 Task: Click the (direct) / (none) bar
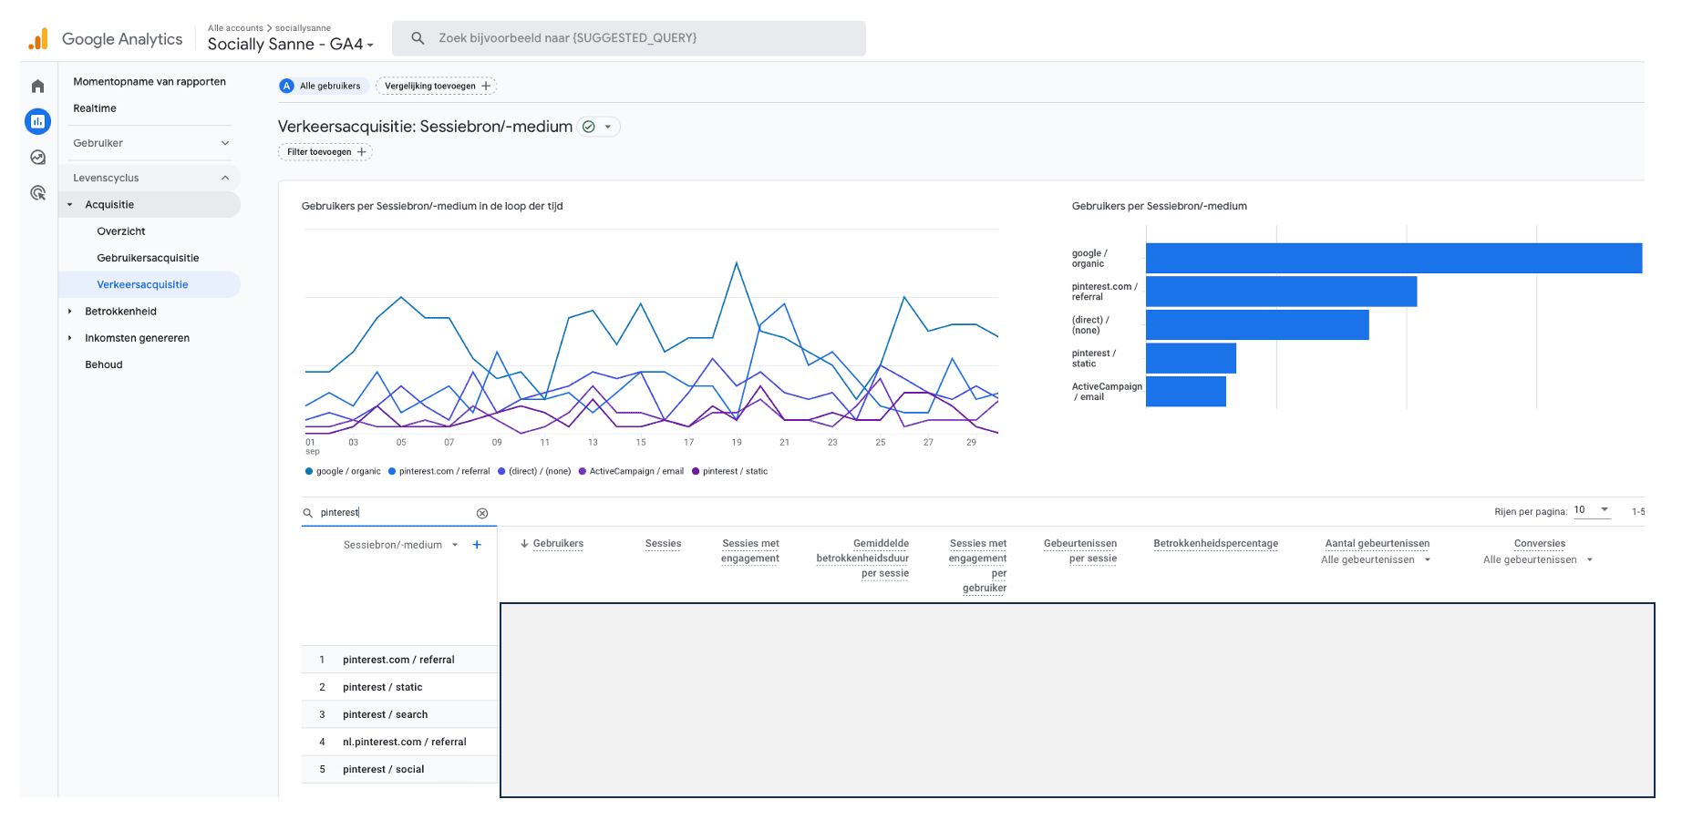click(x=1257, y=325)
